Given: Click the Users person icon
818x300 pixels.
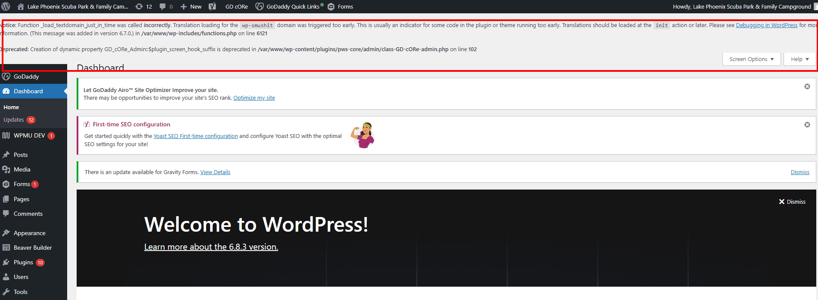Looking at the screenshot, I should (6, 277).
